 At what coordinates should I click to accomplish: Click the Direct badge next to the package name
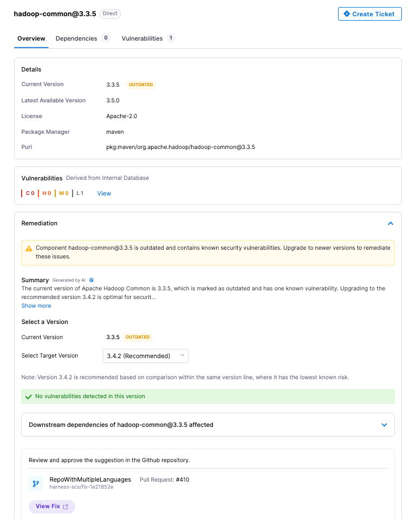(110, 14)
